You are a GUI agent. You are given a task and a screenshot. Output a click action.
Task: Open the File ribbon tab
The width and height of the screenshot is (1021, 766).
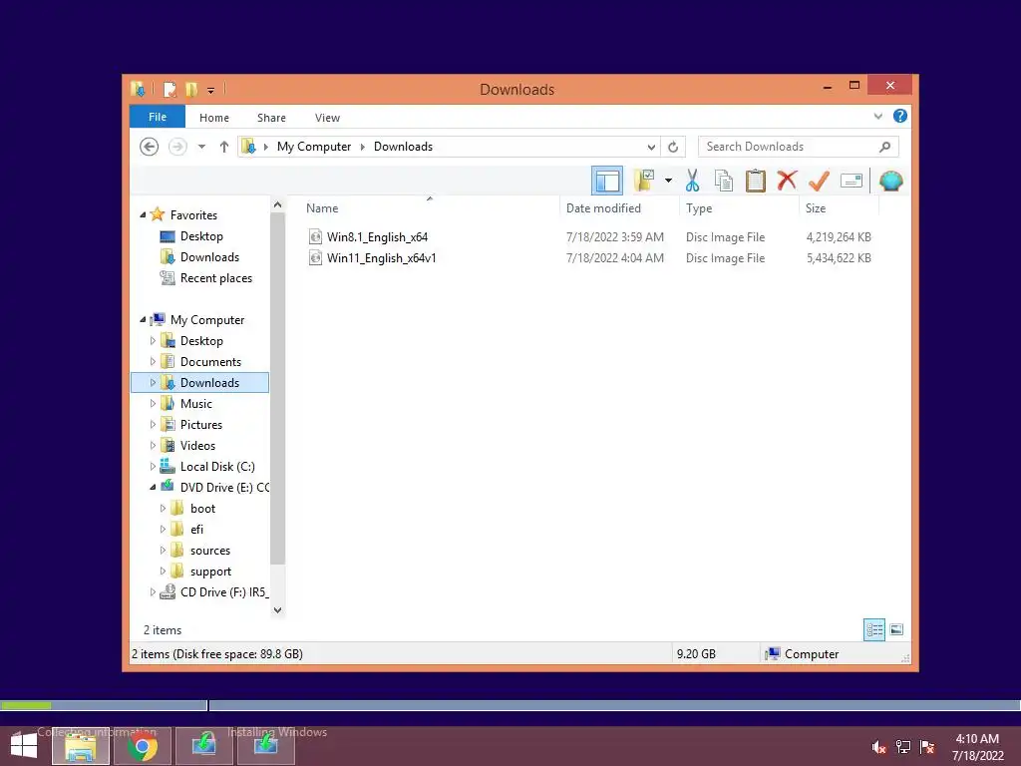[157, 118]
